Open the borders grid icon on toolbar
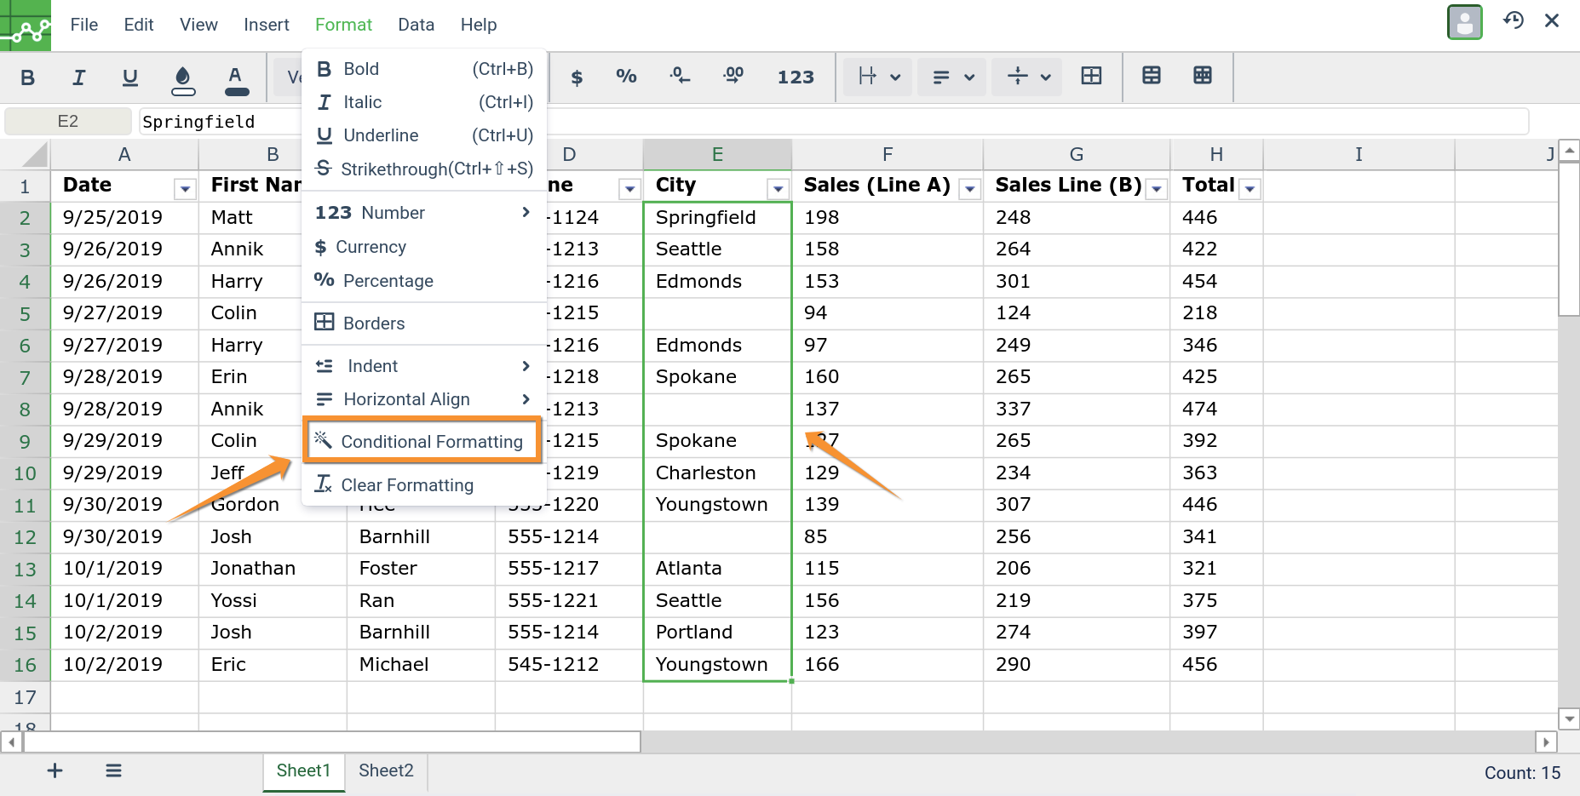This screenshot has height=796, width=1580. [x=1091, y=76]
